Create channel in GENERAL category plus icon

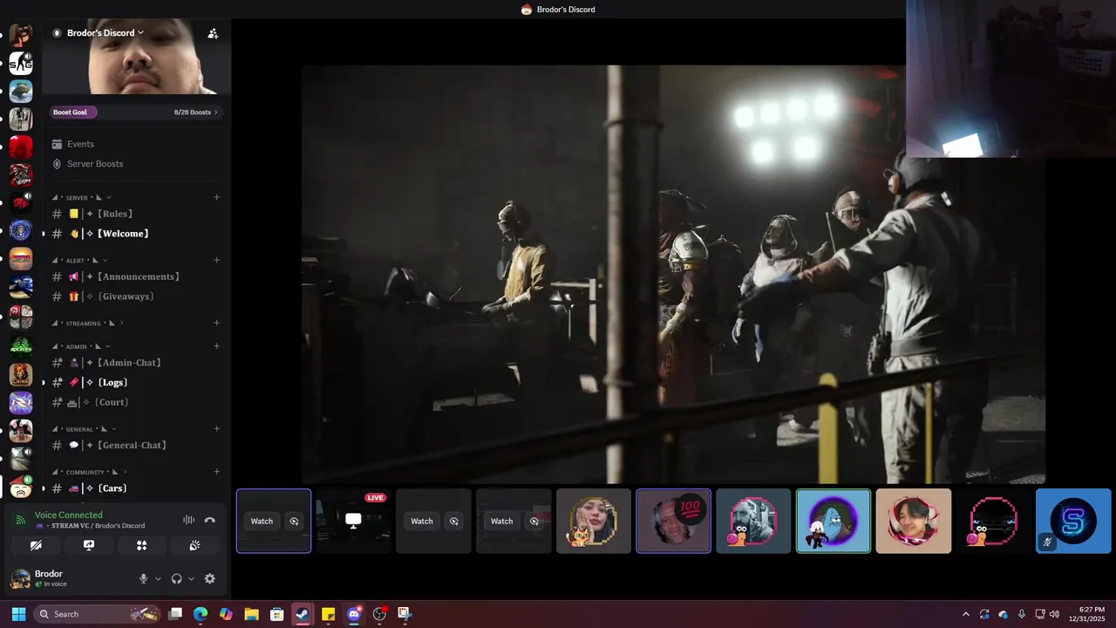pos(216,429)
